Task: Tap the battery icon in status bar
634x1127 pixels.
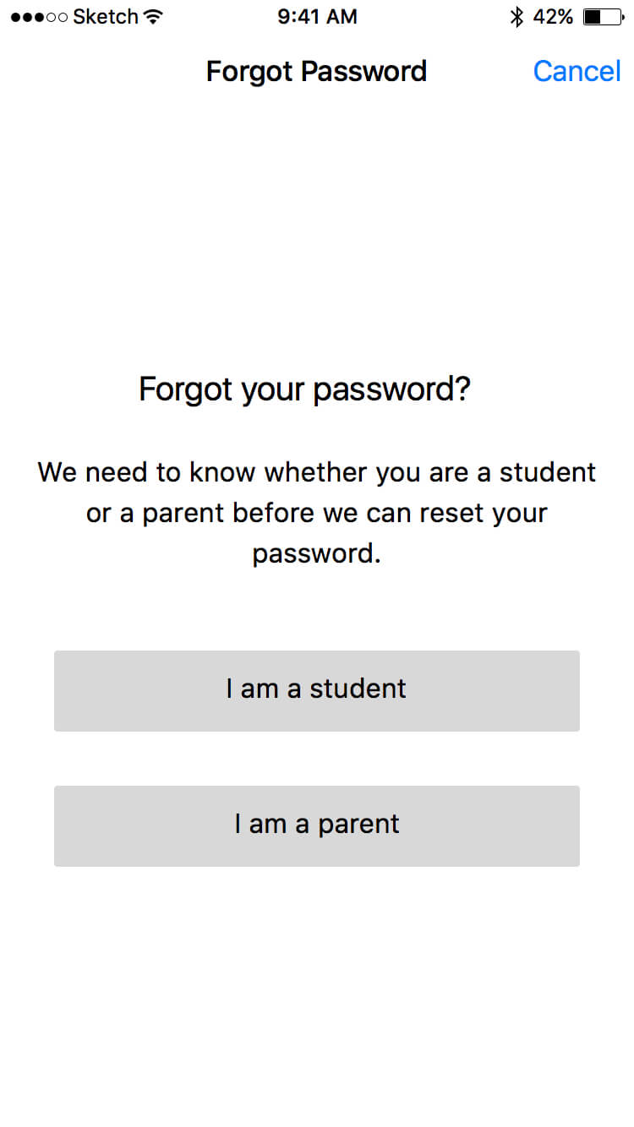Action: (604, 17)
